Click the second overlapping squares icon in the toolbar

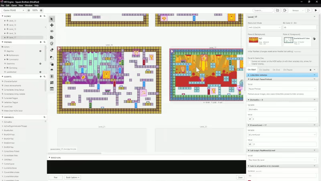pyautogui.click(x=52, y=64)
